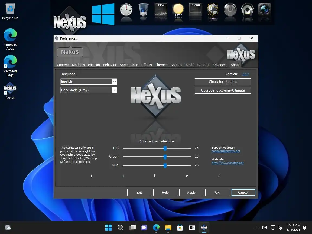The image size is (312, 234).
Task: Click the Help button
Action: click(165, 192)
